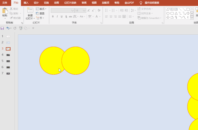Switch to the 插入 (Insert) ribbon tab
Viewport: 198px width, 130px height.
point(26,3)
